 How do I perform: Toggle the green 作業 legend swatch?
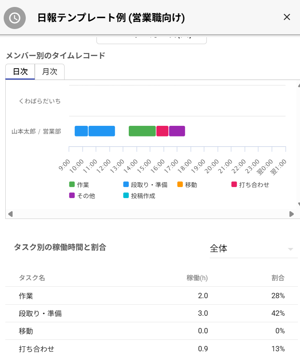click(72, 184)
